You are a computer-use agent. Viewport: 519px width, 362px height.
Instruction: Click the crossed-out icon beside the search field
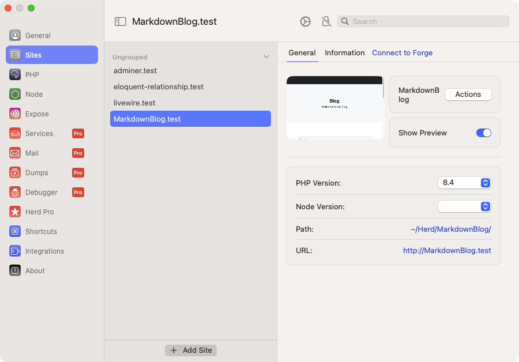click(326, 21)
